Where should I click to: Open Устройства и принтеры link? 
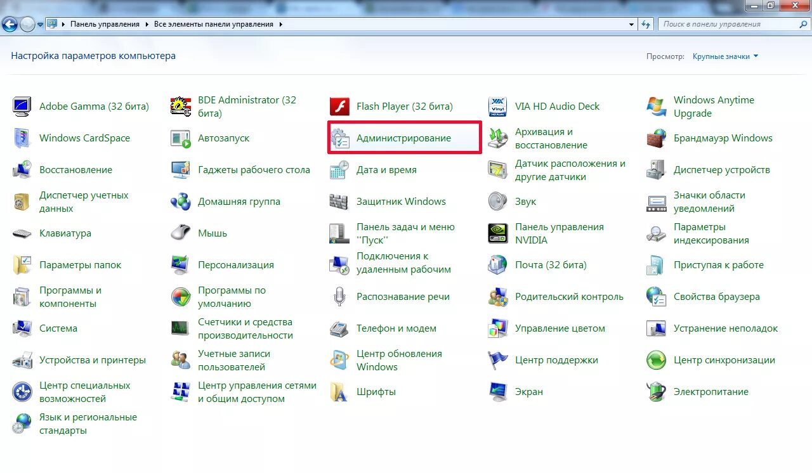click(93, 360)
